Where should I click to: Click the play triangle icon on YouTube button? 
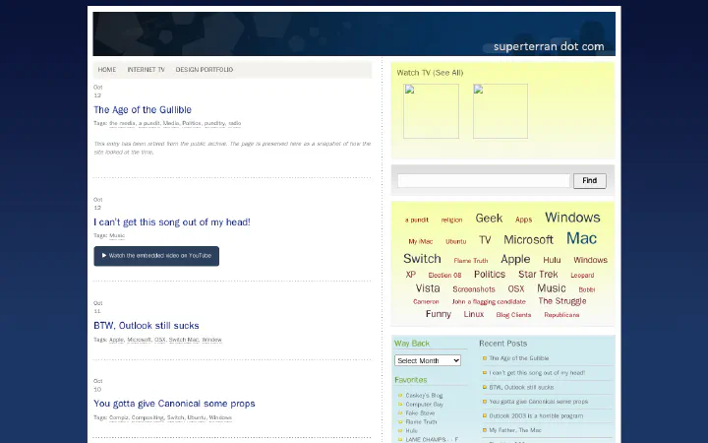104,255
